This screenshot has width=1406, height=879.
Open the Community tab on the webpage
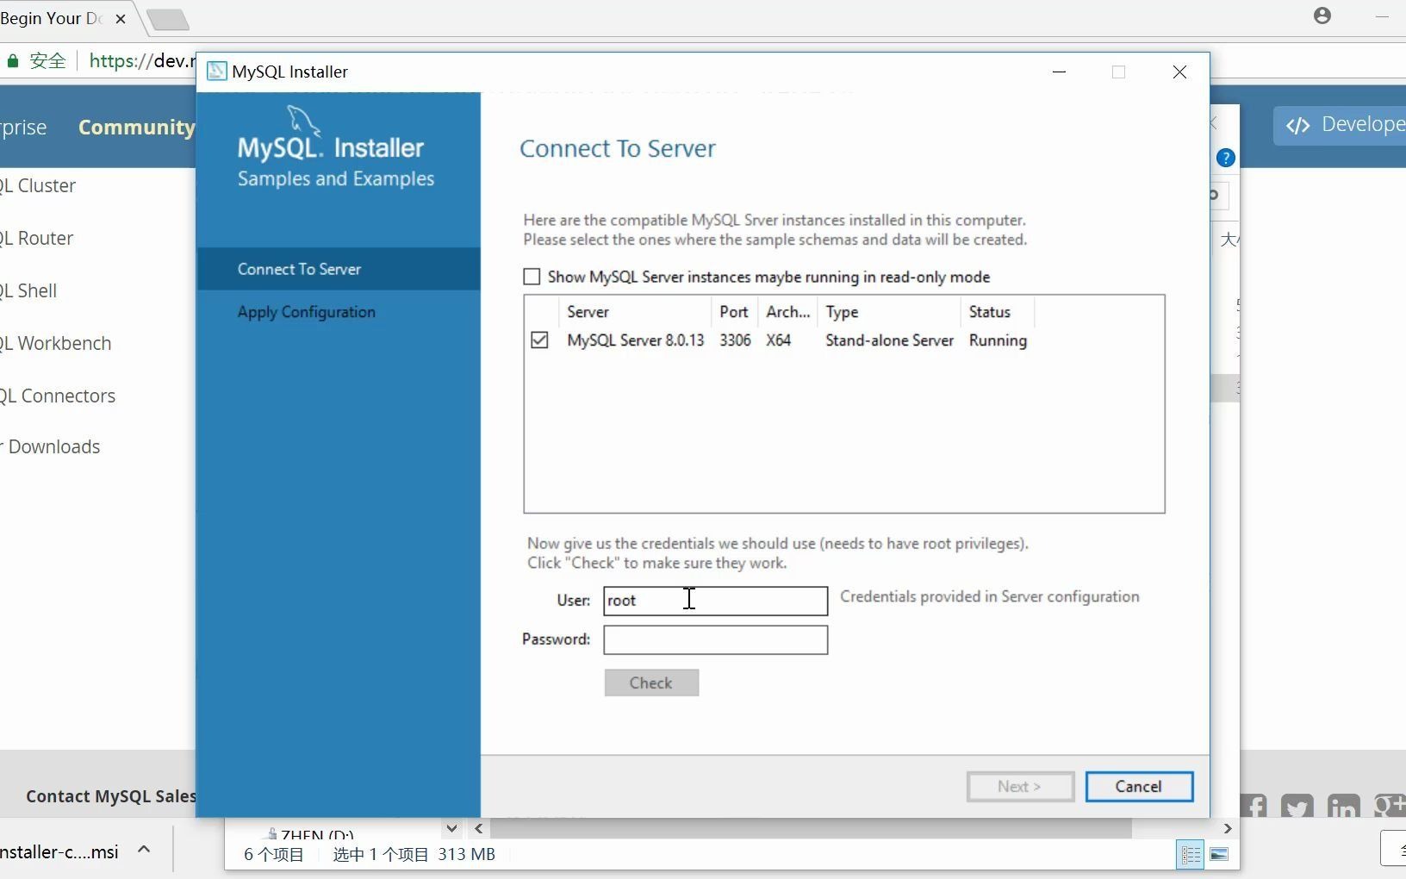point(136,128)
